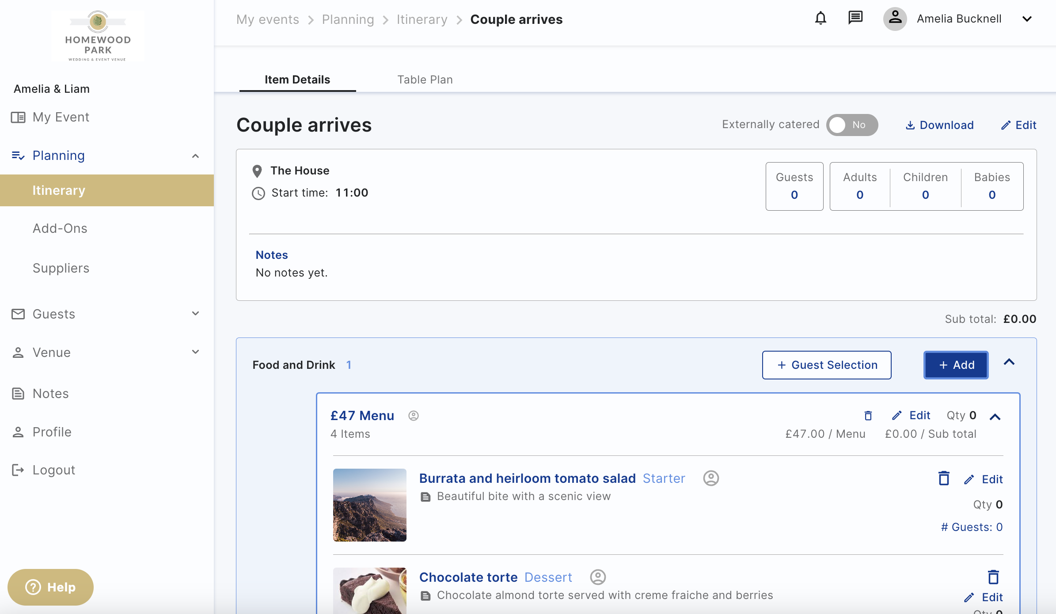Select the Item Details tab
1056x614 pixels.
[x=297, y=80]
